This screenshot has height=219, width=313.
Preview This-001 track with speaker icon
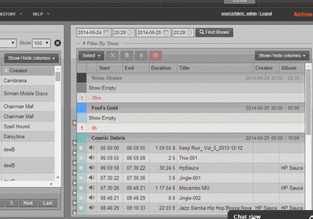(x=92, y=157)
